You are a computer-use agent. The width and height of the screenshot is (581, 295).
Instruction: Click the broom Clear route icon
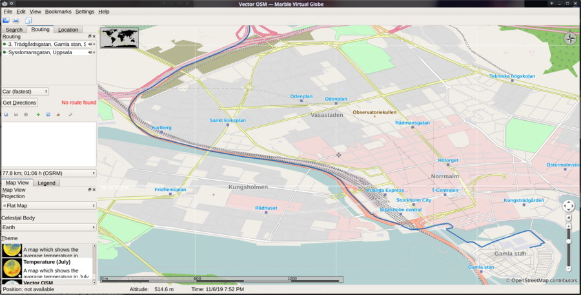click(58, 114)
